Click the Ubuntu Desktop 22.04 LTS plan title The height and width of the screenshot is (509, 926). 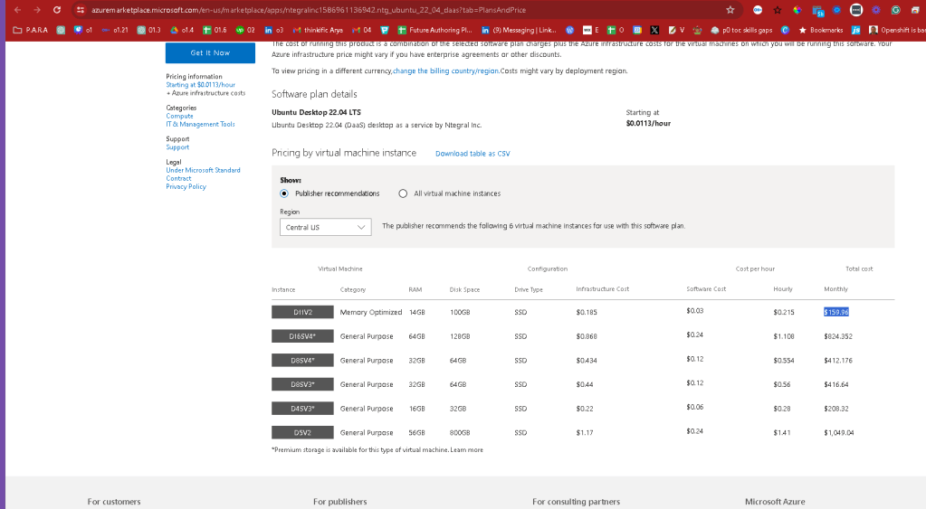316,112
